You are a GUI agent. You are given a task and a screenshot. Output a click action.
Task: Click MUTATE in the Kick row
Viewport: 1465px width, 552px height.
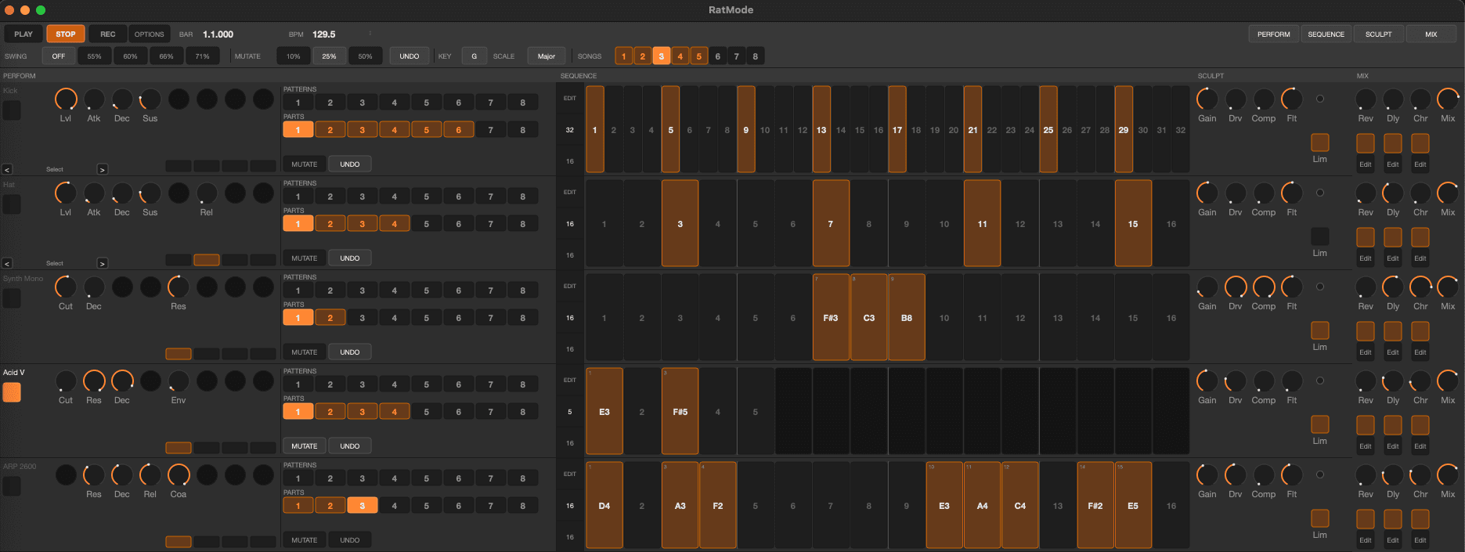coord(305,164)
